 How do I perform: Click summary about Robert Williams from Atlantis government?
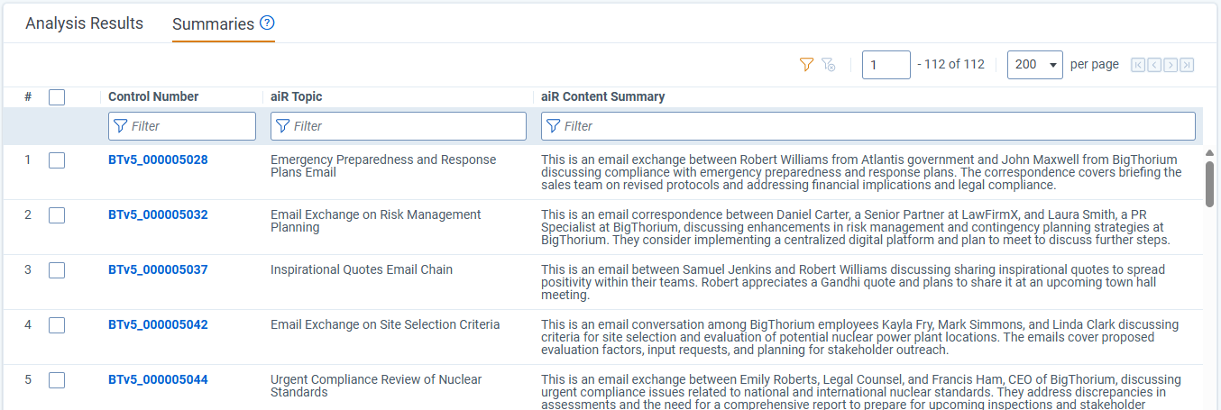[861, 172]
